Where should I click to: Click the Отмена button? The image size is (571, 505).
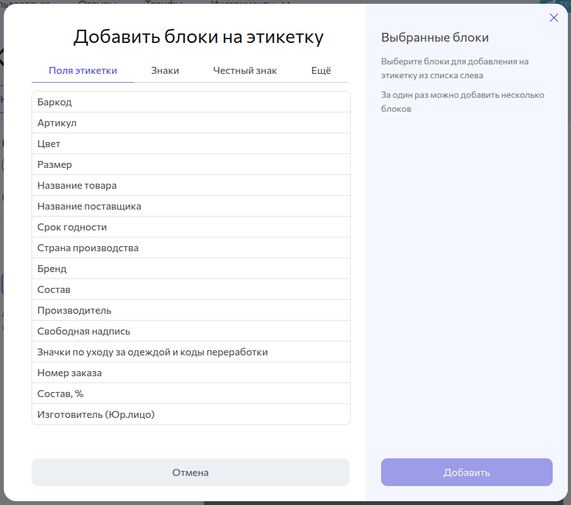click(190, 472)
